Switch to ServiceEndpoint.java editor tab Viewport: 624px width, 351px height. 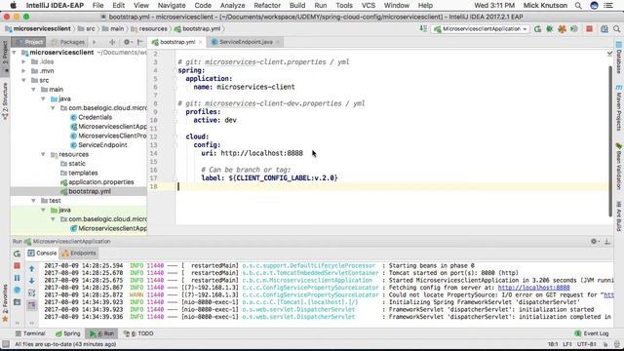[246, 42]
